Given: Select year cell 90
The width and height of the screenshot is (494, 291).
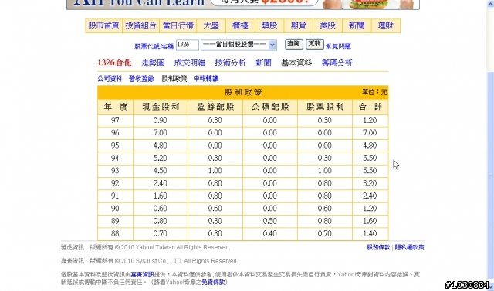Looking at the screenshot, I should pyautogui.click(x=115, y=209).
